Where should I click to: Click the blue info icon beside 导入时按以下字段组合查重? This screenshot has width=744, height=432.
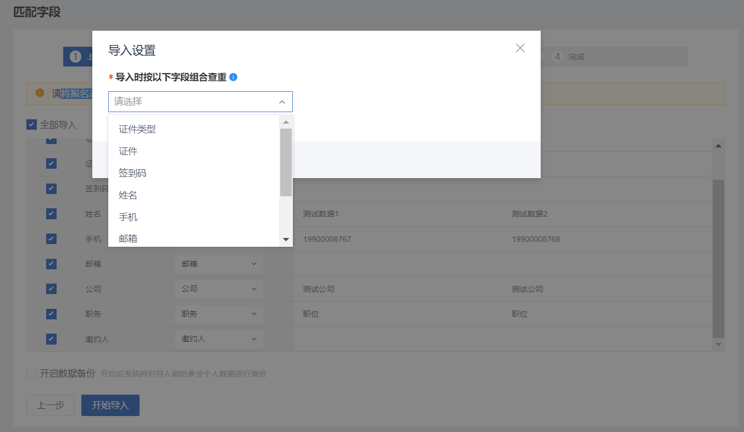pos(233,77)
